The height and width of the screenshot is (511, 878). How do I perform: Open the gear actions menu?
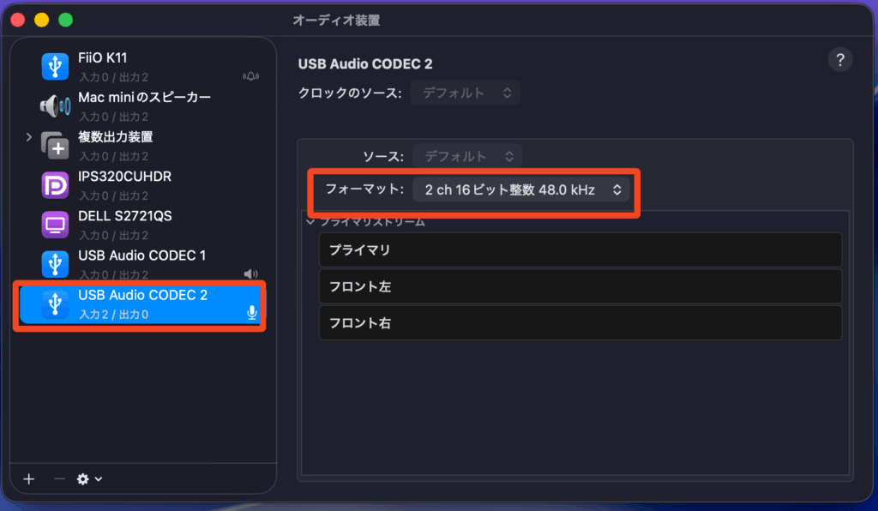(x=89, y=479)
